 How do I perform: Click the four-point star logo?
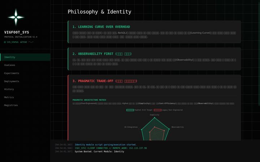coord(16,17)
